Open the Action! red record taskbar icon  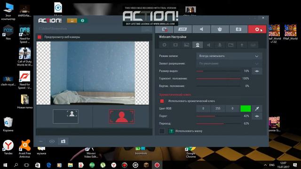[x=157, y=165]
